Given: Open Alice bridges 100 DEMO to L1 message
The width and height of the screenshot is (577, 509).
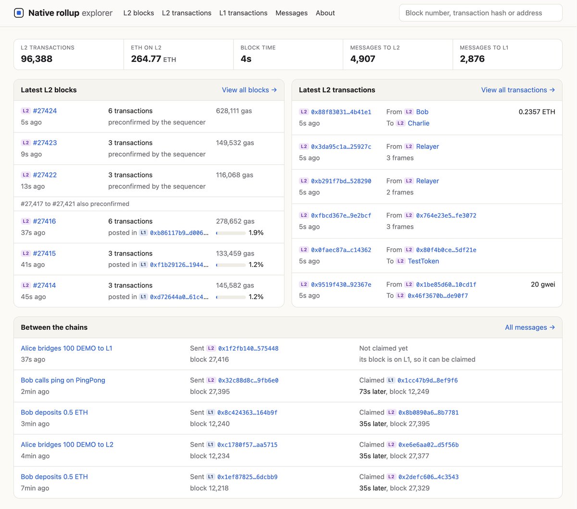Looking at the screenshot, I should click(x=66, y=348).
